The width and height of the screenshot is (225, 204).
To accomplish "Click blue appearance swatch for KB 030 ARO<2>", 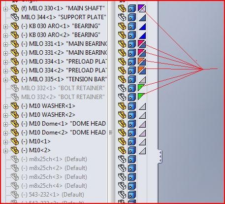I will 142,35.
